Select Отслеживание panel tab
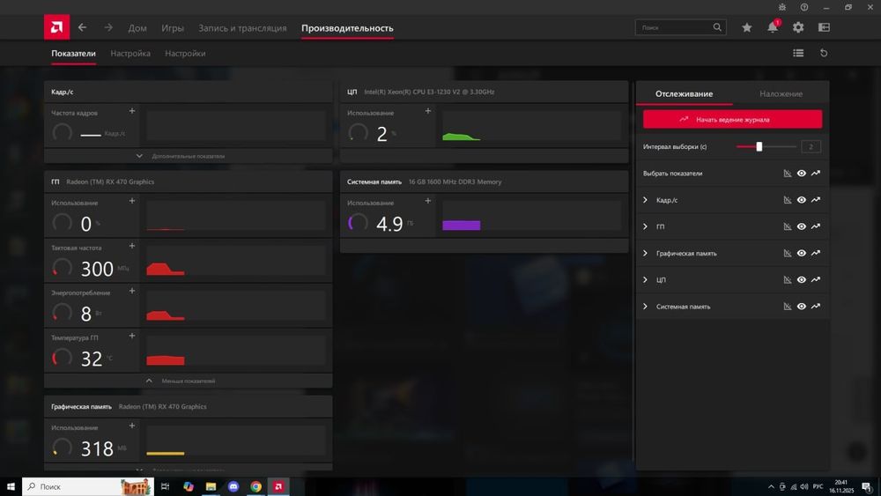The image size is (881, 496). tap(684, 93)
